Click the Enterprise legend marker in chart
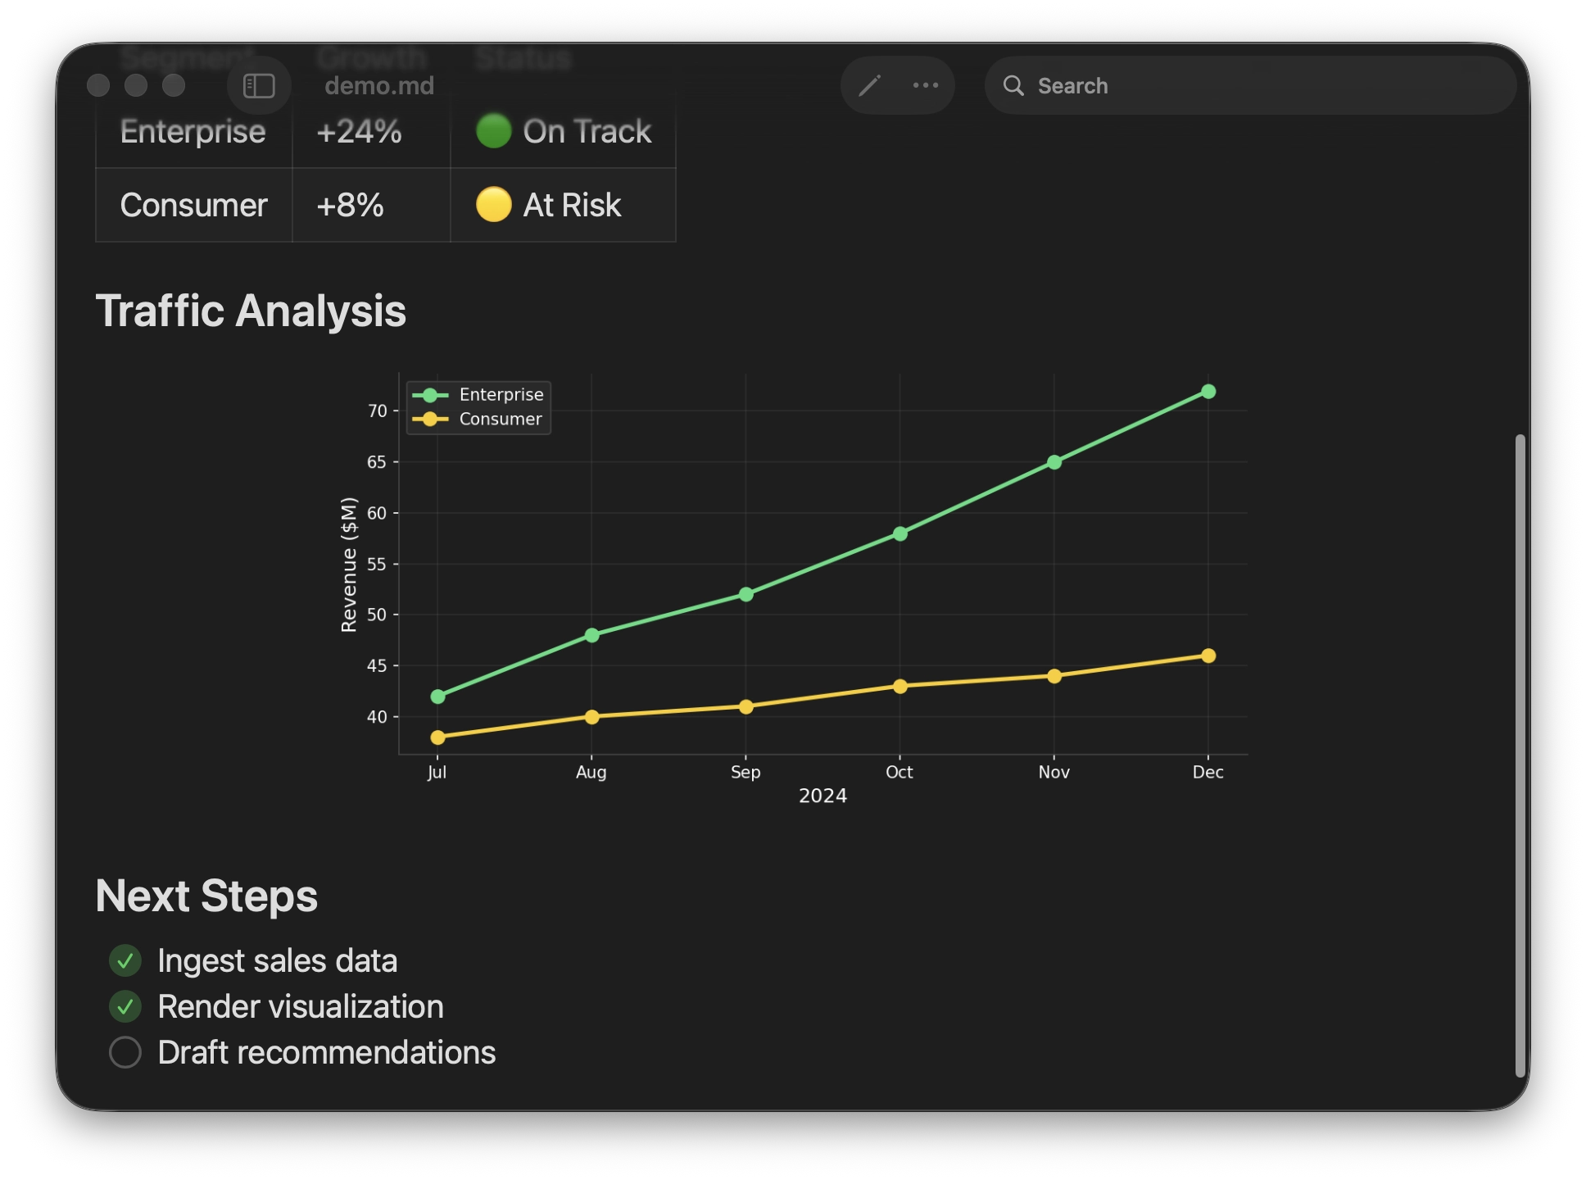The image size is (1586, 1180). (430, 395)
